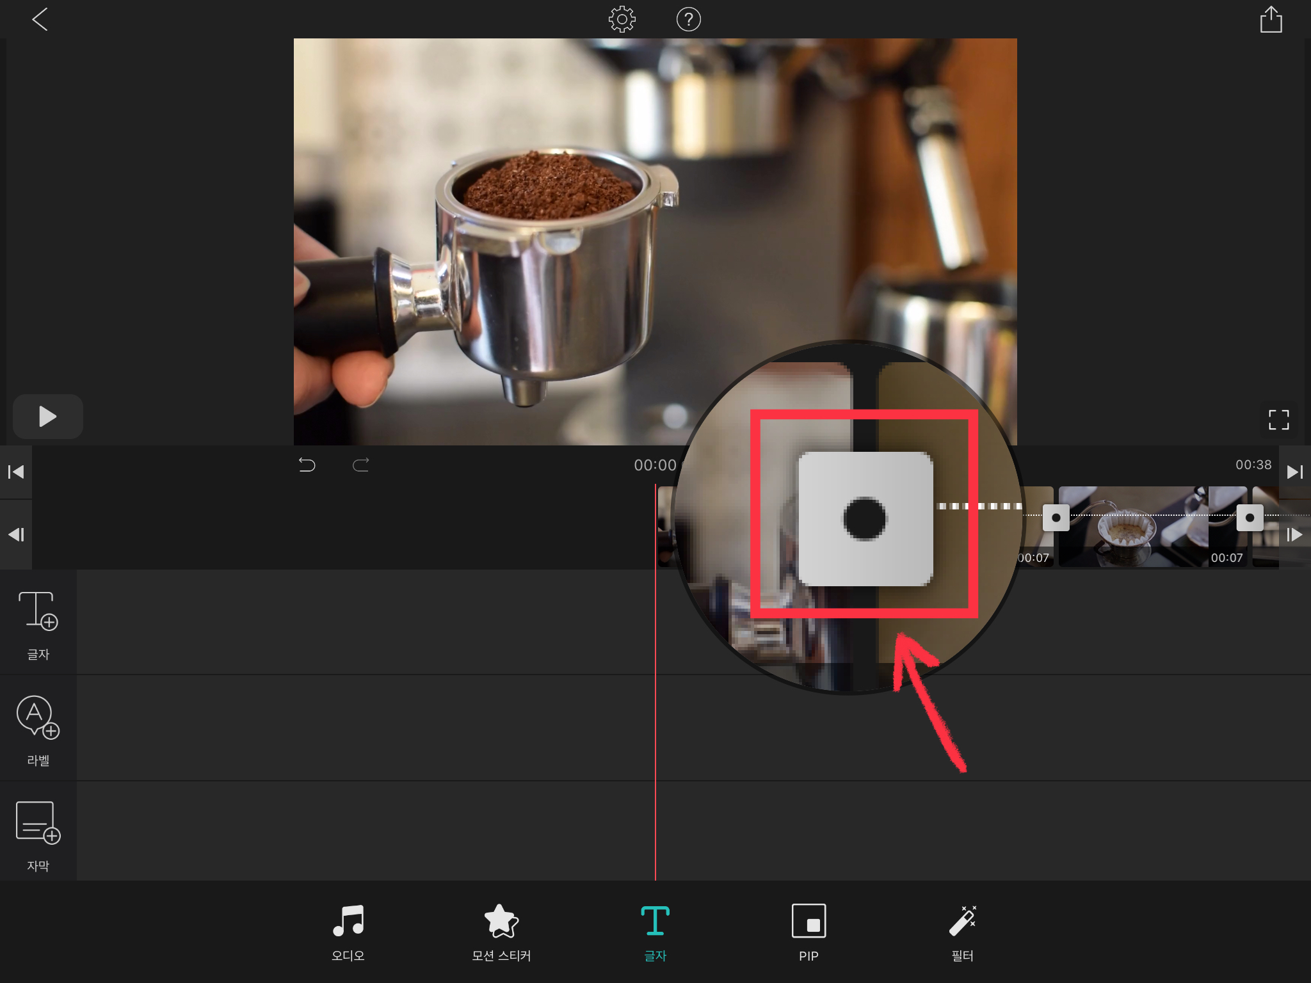Open the 모션 스티커 tab
The image size is (1311, 983).
[501, 932]
